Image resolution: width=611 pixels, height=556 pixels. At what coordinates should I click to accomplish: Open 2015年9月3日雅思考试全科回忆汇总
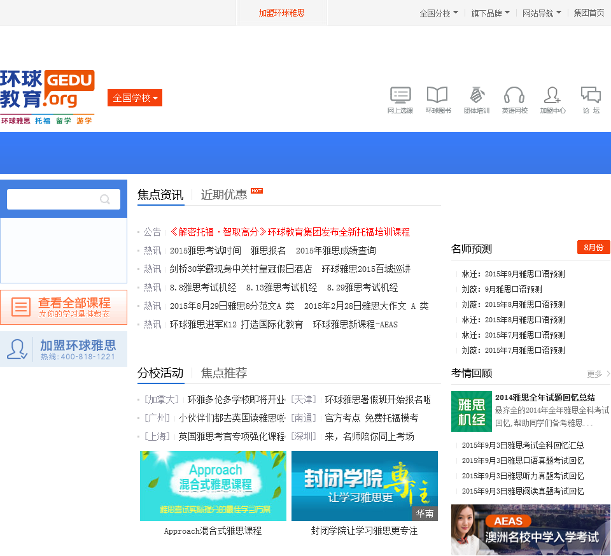[523, 445]
